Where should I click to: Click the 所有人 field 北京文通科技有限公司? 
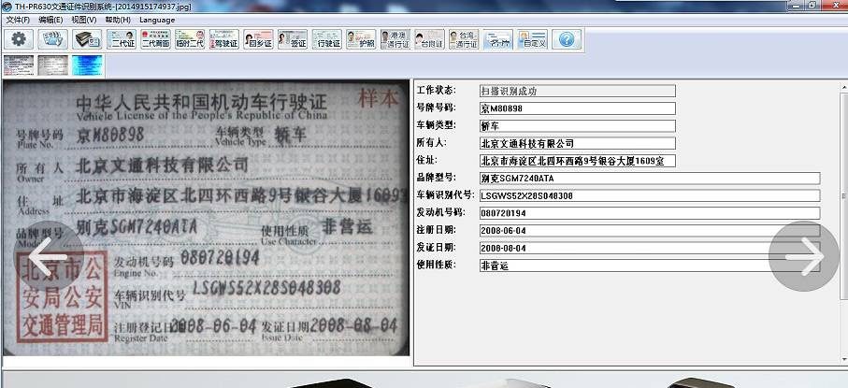[x=578, y=143]
